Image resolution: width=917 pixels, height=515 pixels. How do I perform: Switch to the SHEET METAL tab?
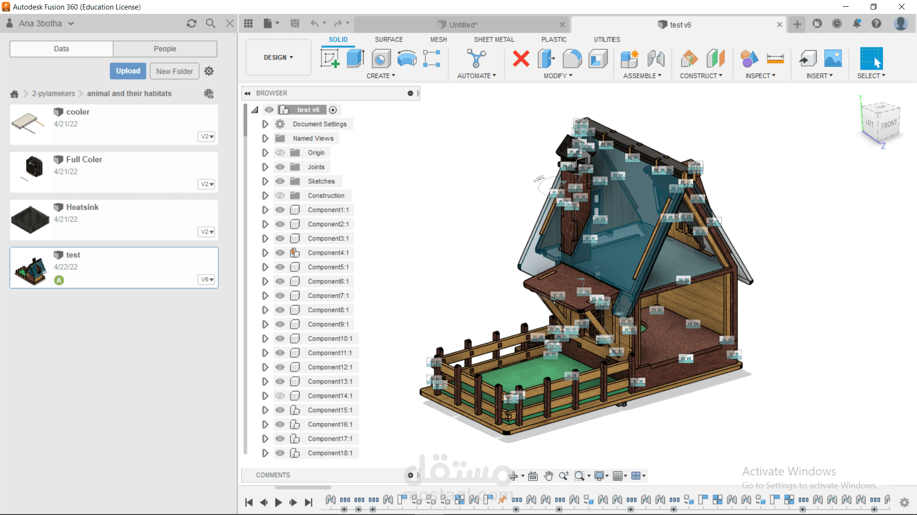click(494, 40)
